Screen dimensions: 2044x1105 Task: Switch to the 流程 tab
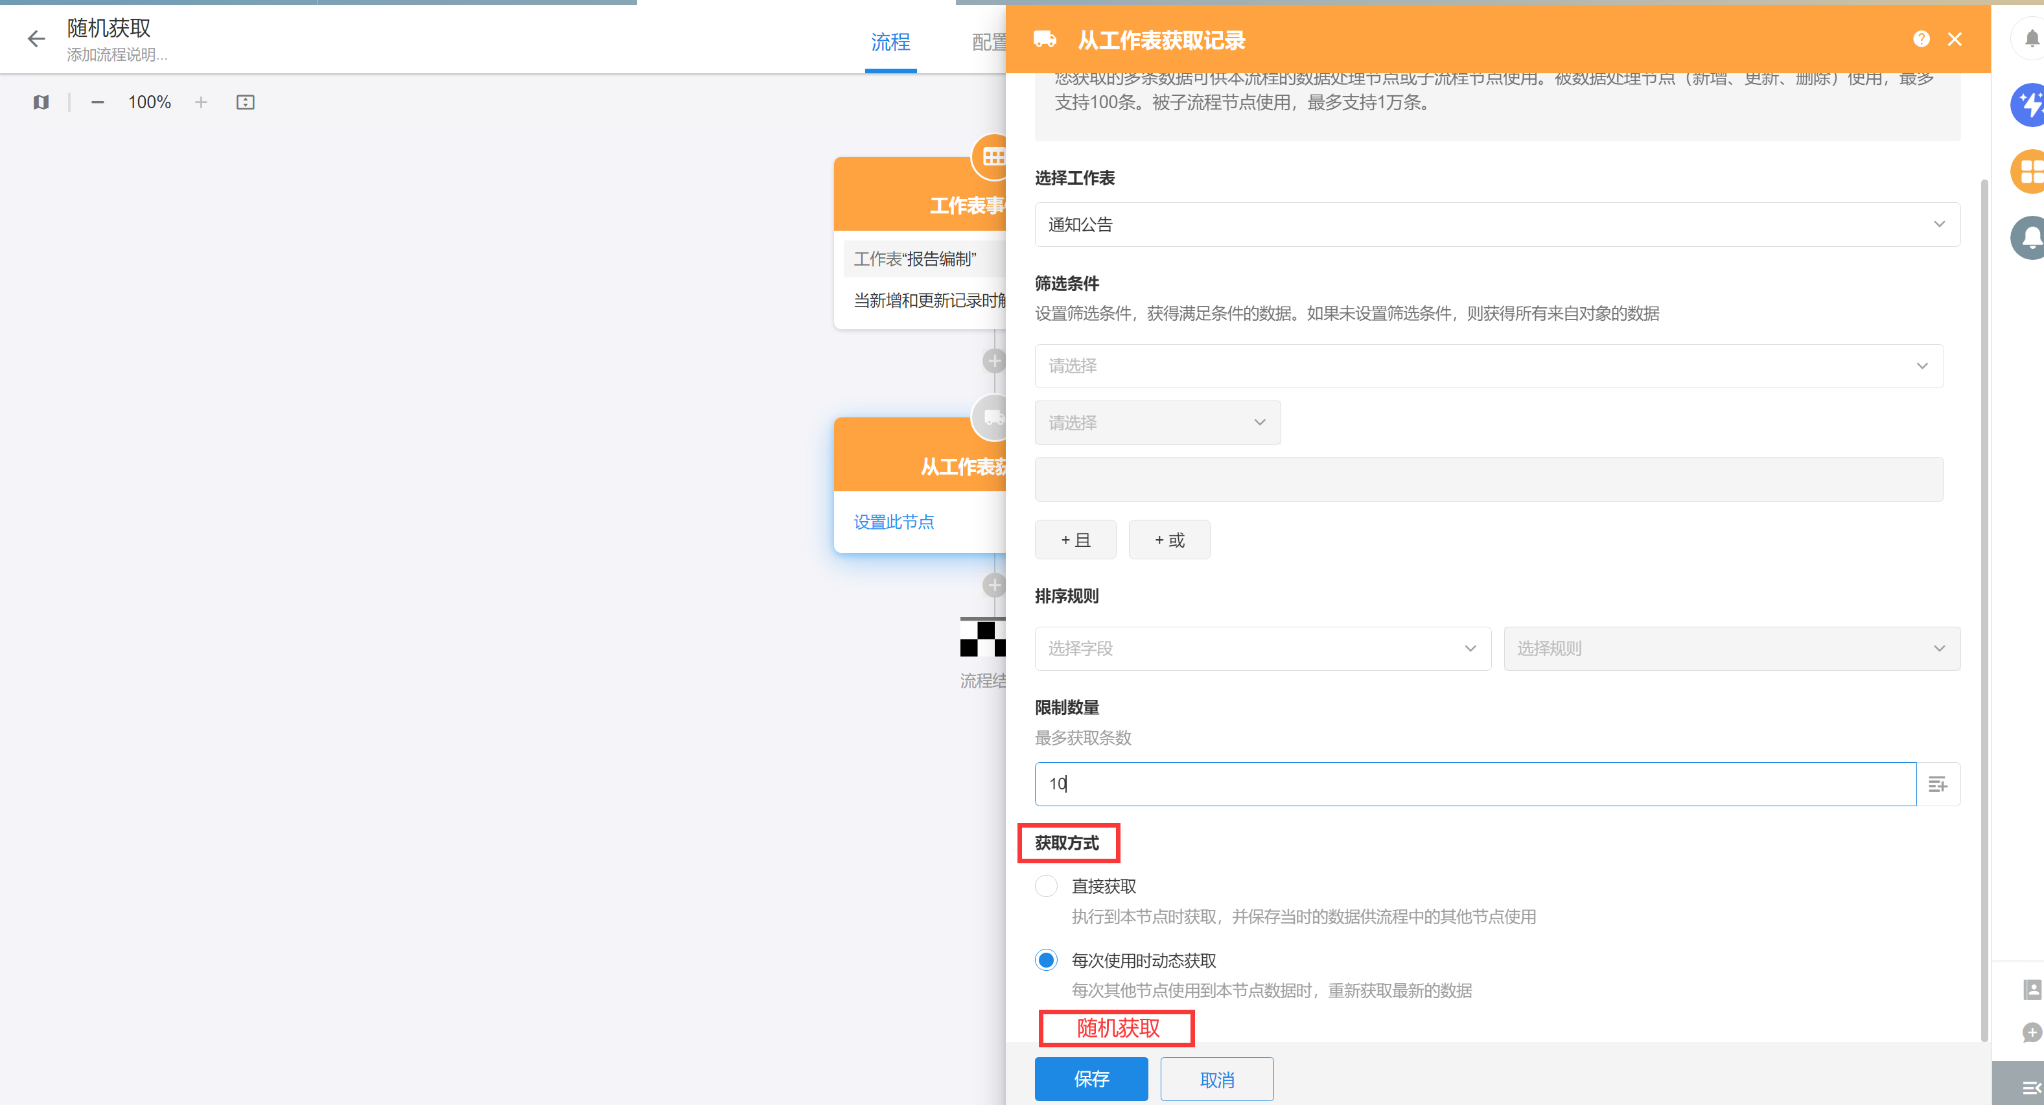point(890,42)
